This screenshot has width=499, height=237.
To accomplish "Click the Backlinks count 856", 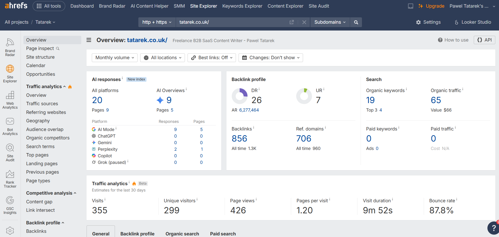I will (x=239, y=139).
